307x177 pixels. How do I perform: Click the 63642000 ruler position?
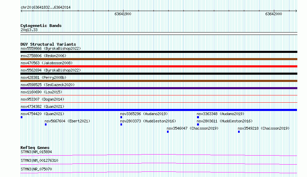274,14
